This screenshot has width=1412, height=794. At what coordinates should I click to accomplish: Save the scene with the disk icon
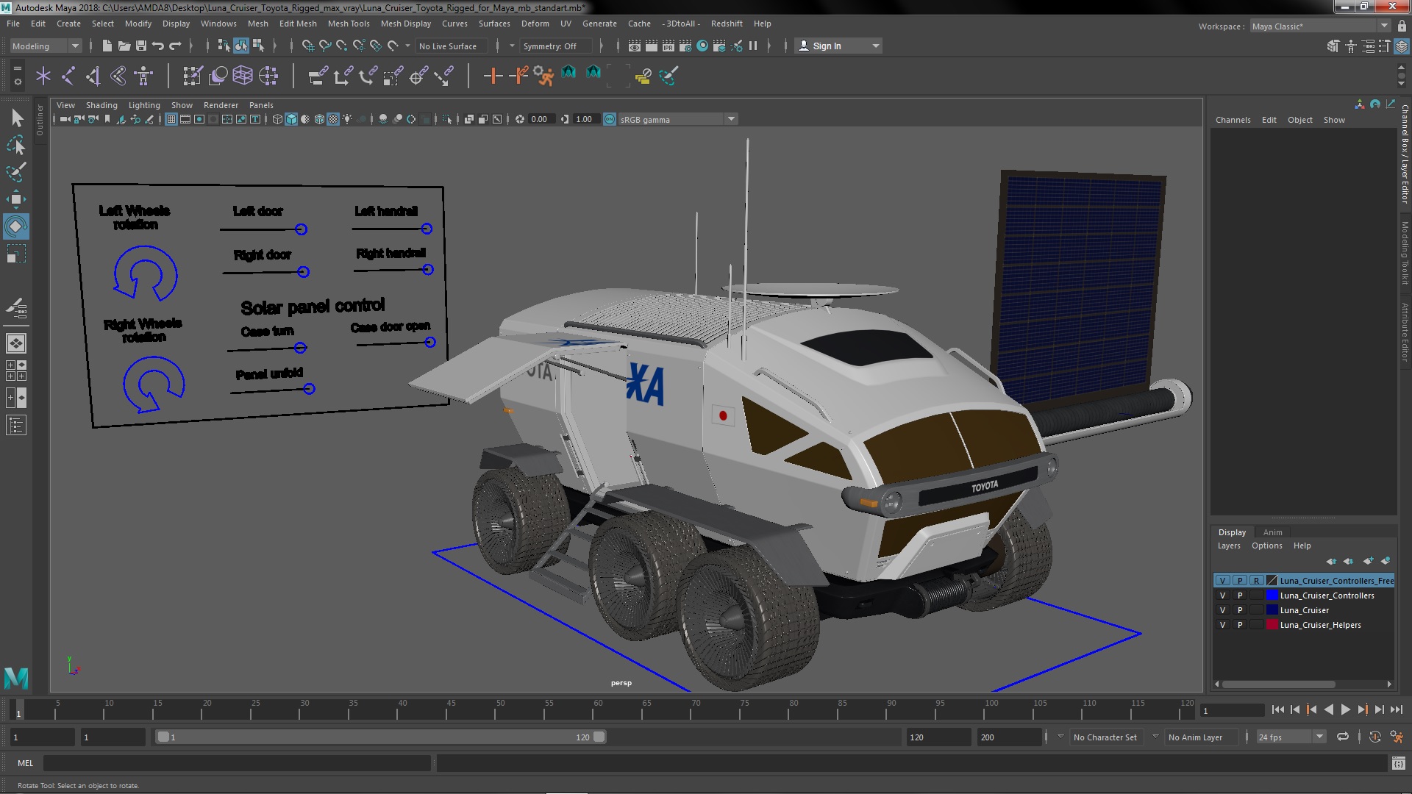(x=141, y=46)
